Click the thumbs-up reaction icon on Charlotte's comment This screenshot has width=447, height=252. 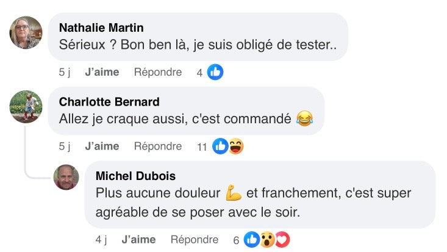221,146
